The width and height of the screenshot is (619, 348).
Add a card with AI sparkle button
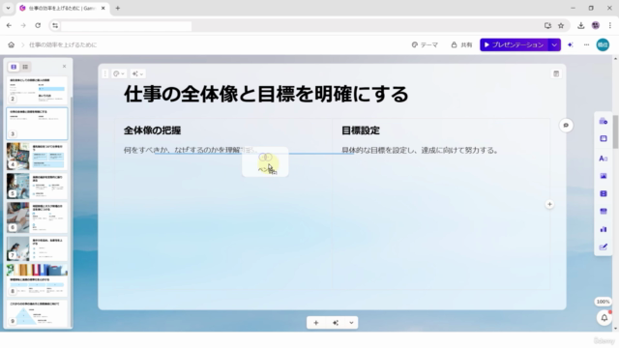(336, 323)
